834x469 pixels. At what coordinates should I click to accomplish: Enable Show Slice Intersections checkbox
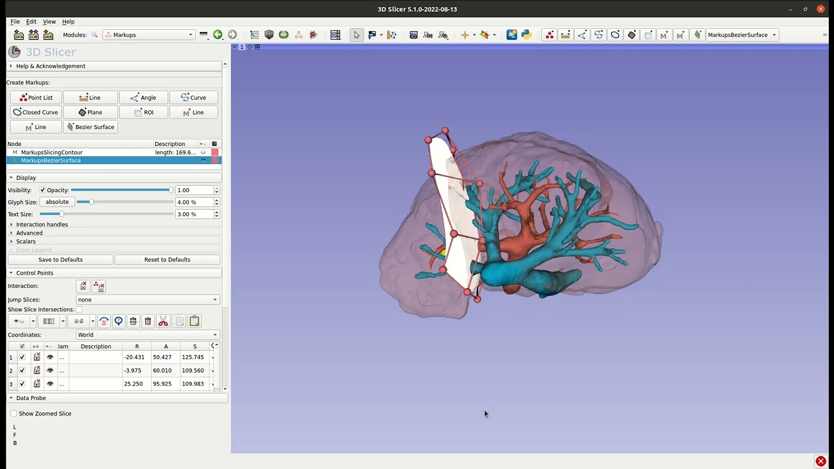79,309
